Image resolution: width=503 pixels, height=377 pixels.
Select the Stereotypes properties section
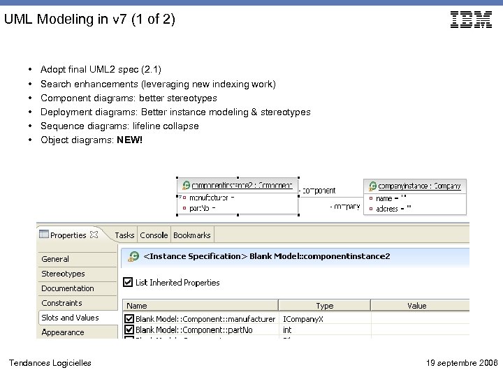[77, 274]
